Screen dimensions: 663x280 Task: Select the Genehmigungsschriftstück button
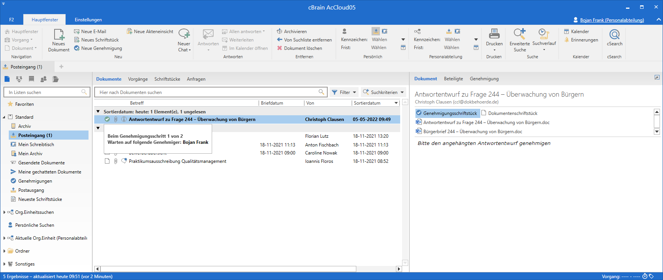[x=447, y=113]
